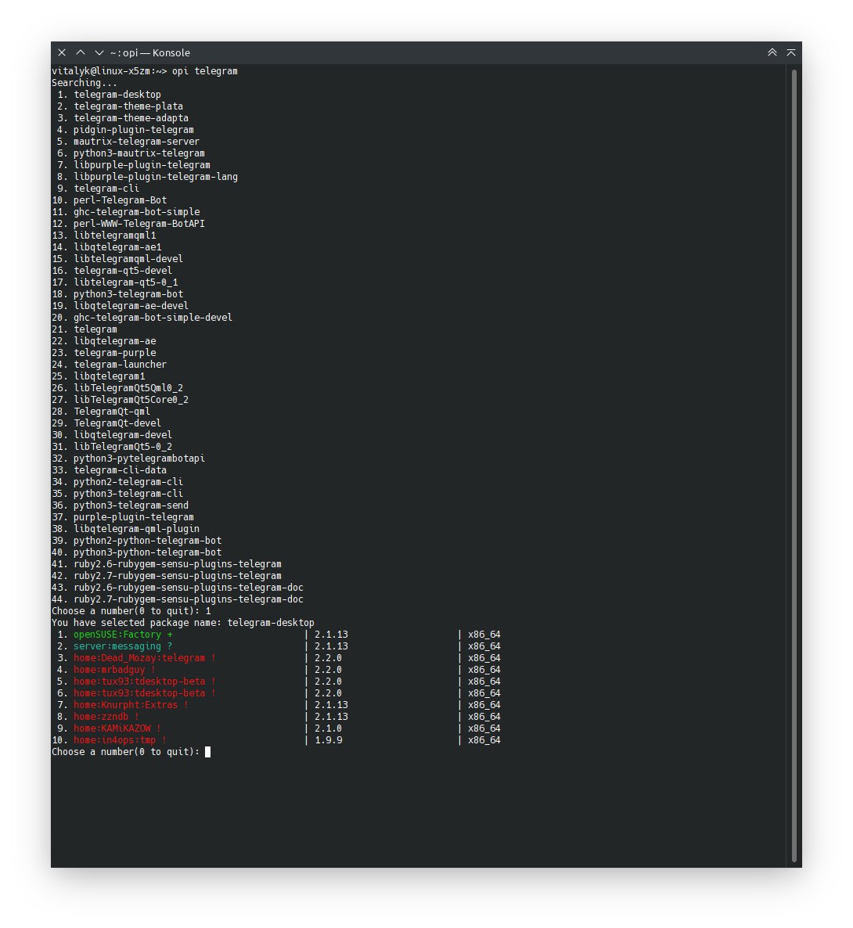Screen dimensions: 853x928
Task: Click row "11. ghc-telegram-bot-simple"
Action: coord(125,212)
